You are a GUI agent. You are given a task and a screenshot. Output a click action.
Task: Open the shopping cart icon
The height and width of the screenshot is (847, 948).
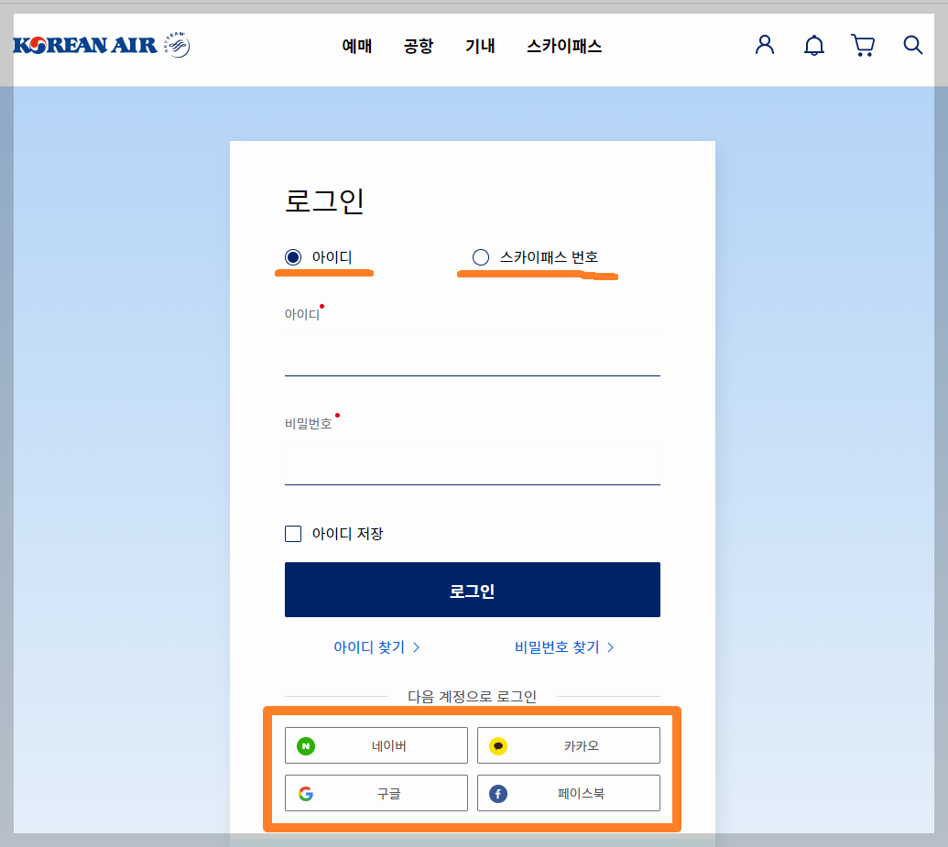[x=863, y=46]
